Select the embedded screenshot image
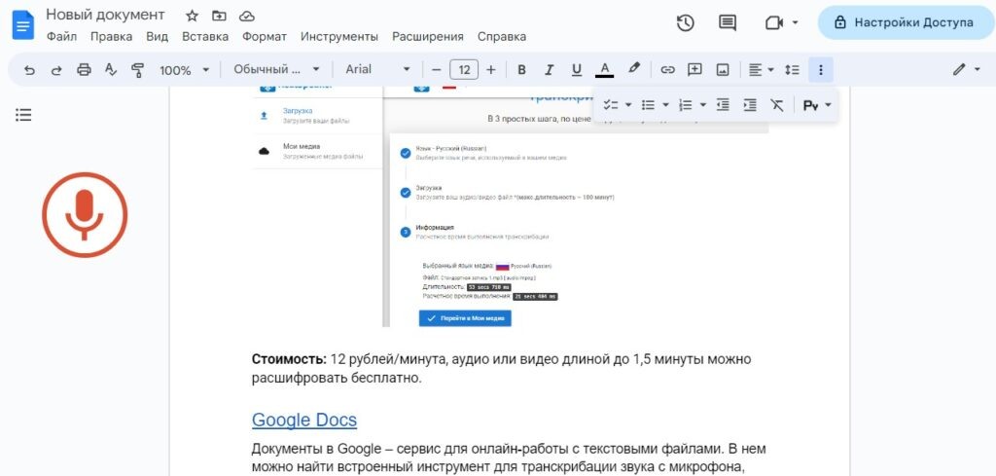The height and width of the screenshot is (476, 996). pos(511,206)
